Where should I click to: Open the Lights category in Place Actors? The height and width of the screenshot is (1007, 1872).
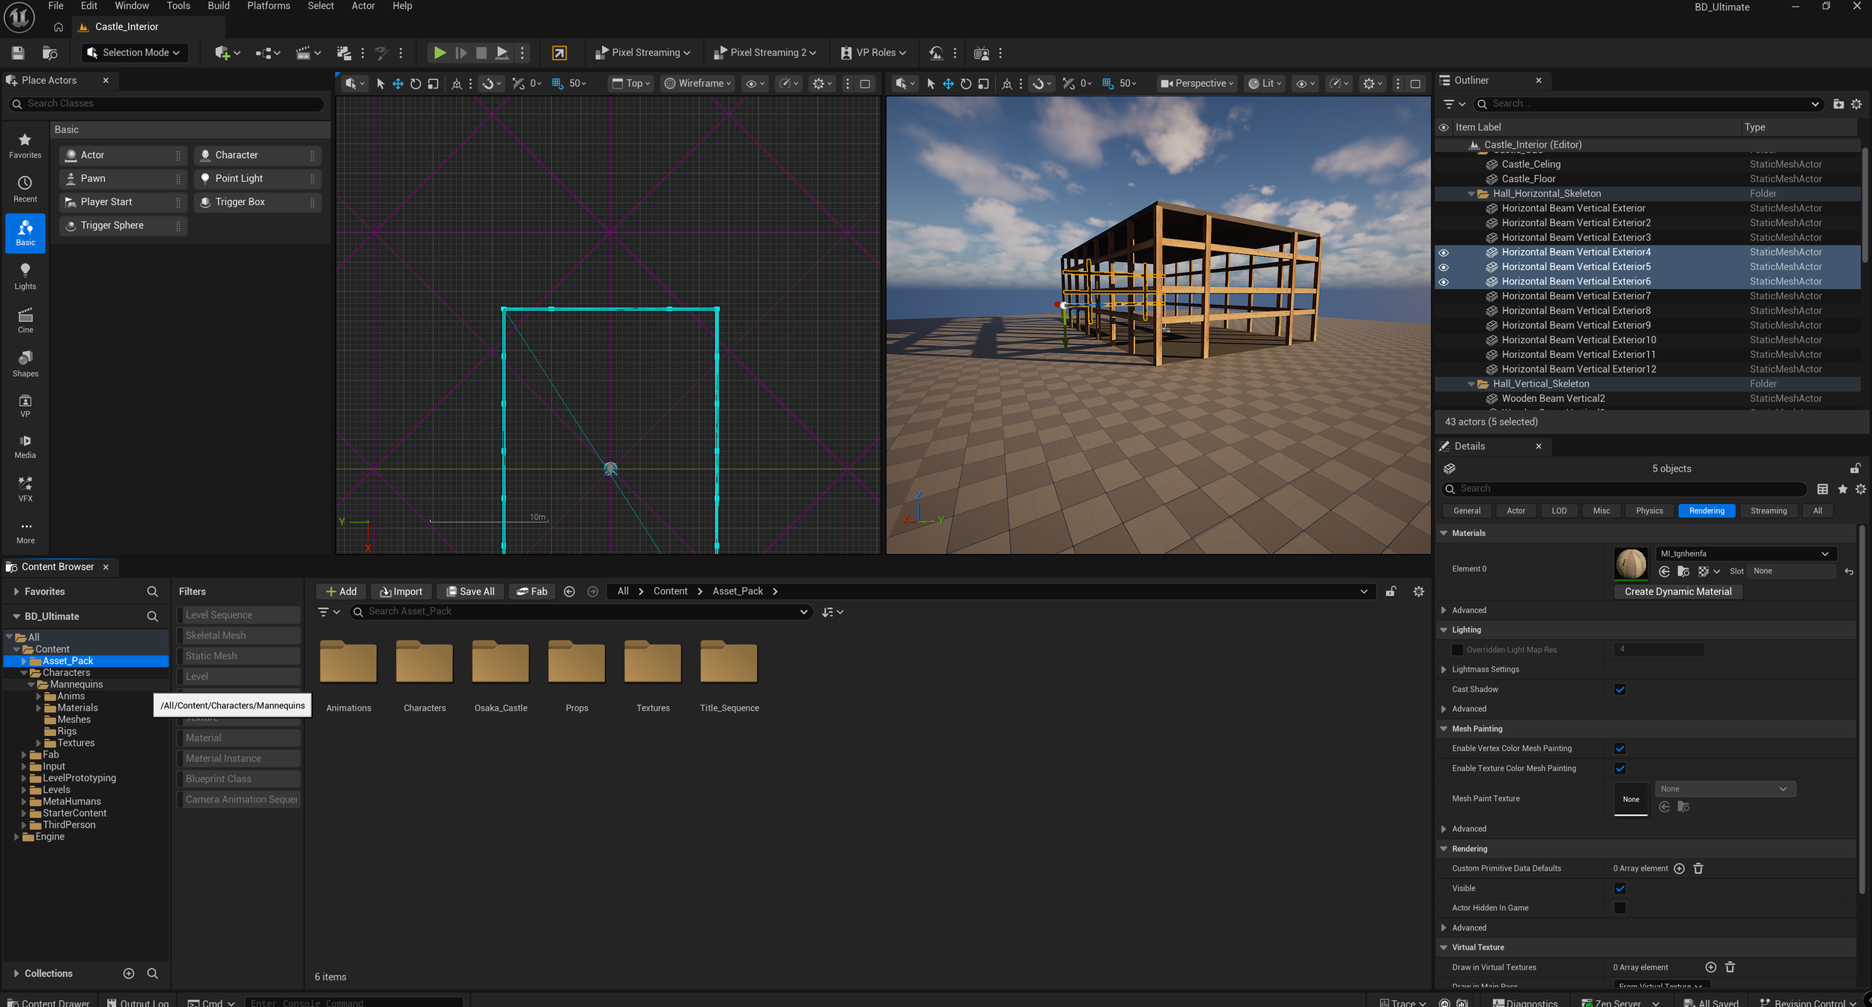point(25,275)
